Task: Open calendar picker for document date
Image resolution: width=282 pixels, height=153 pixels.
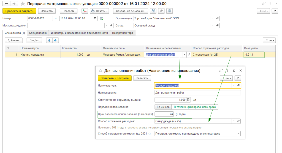Action: [95, 18]
